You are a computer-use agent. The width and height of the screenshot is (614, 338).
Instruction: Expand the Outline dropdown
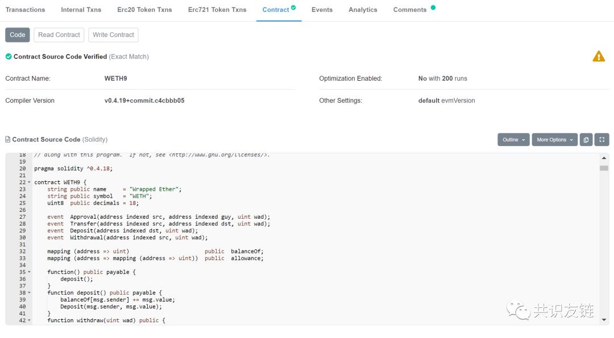coord(513,140)
